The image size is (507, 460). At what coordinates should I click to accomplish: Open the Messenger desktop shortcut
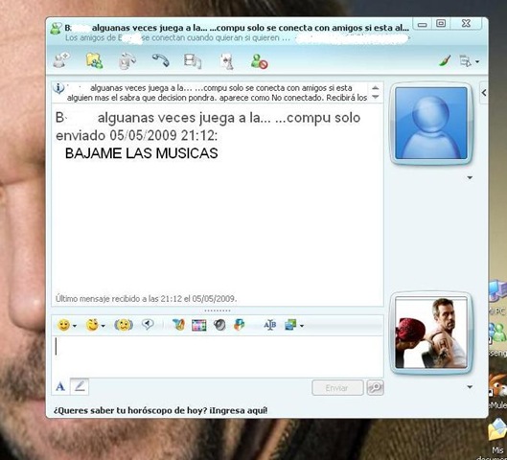(x=497, y=339)
